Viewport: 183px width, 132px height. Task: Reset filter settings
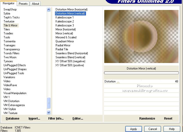(168, 118)
